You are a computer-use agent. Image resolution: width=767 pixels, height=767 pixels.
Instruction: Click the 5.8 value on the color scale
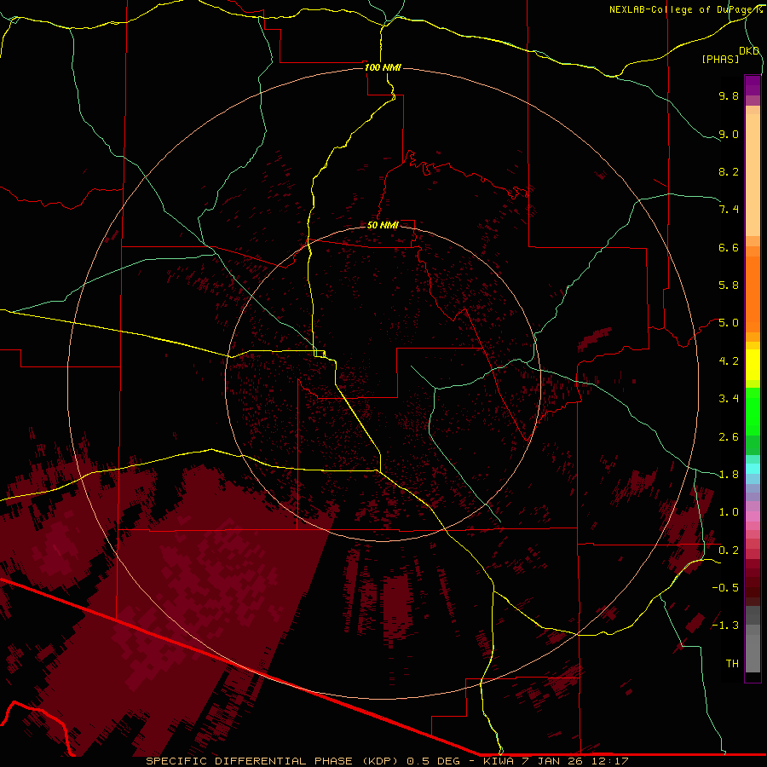[x=729, y=285]
